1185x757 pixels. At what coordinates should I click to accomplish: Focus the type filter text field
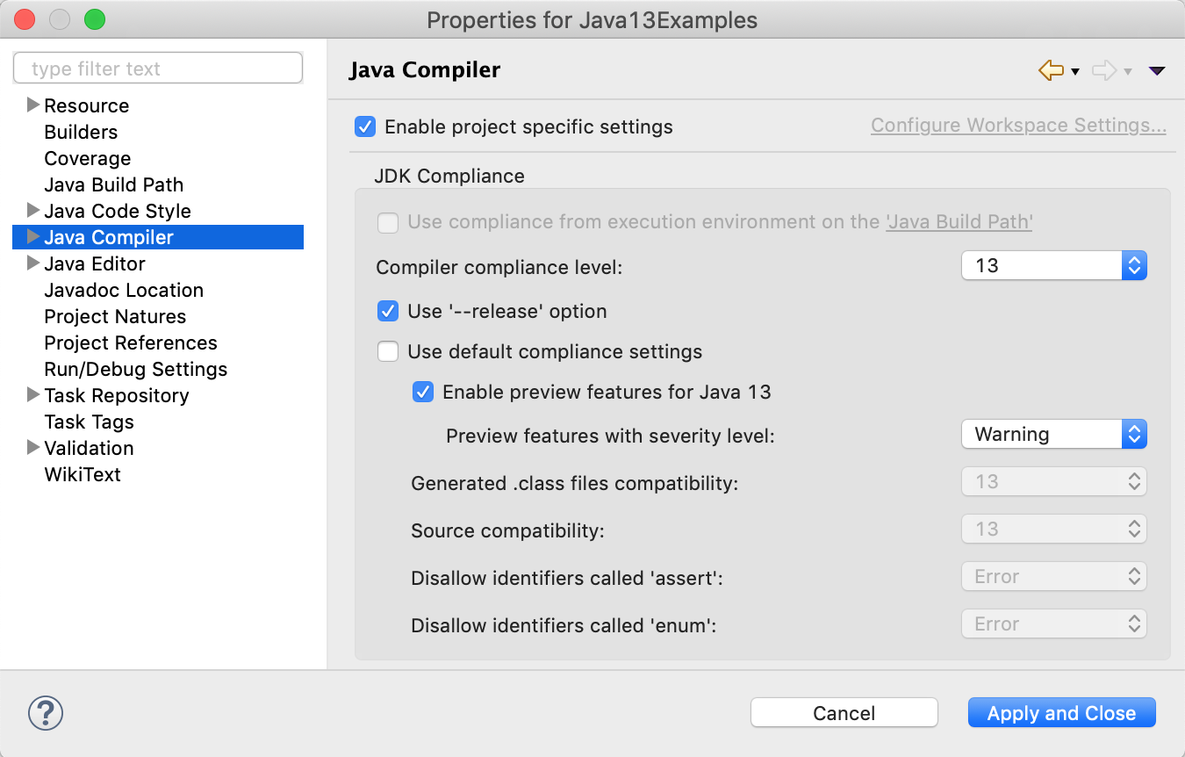point(158,68)
